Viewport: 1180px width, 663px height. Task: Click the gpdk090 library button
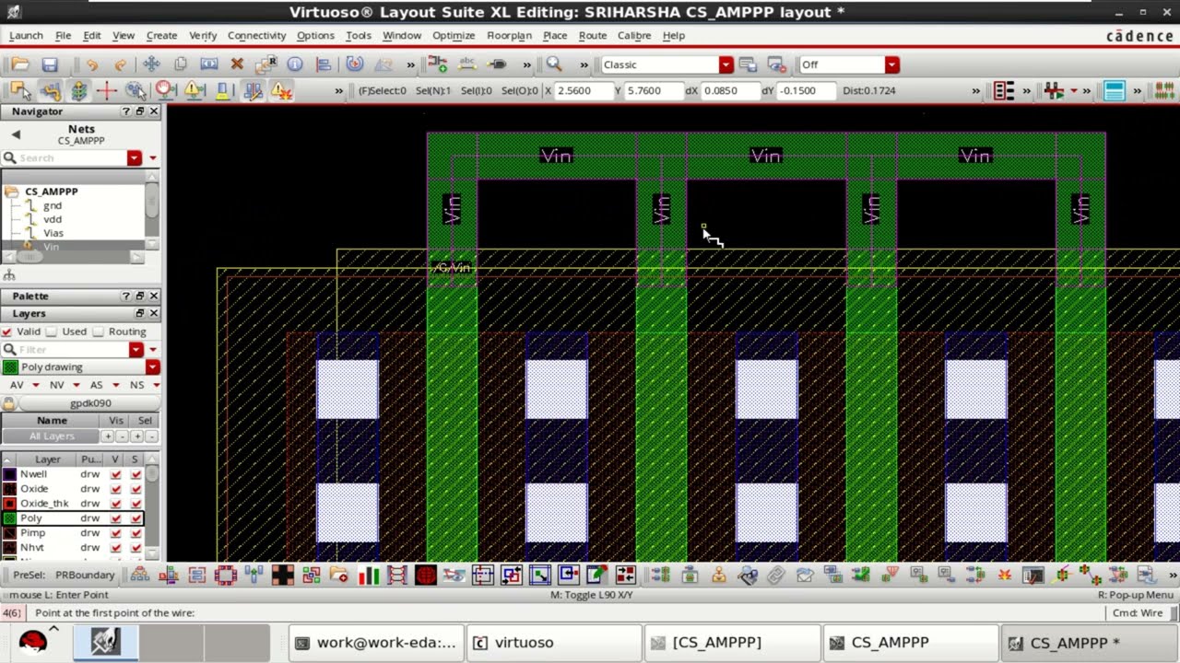click(x=89, y=403)
